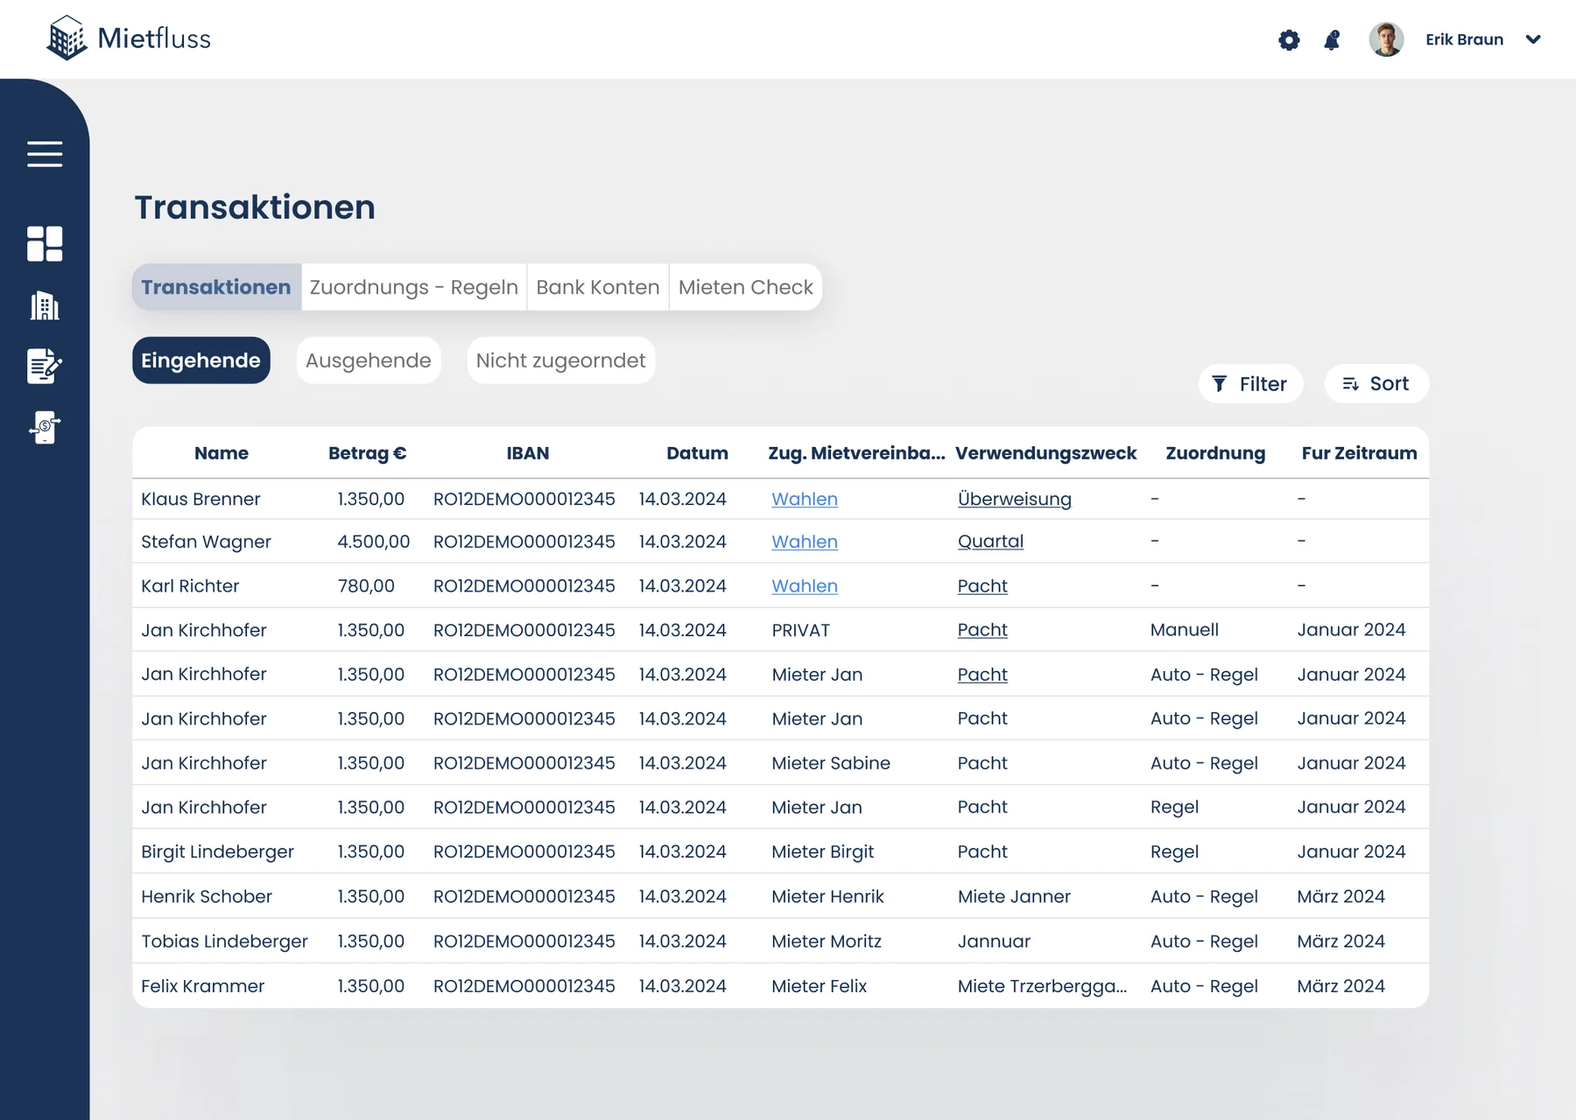Click the Mietfluss building logo
This screenshot has width=1576, height=1120.
pyautogui.click(x=67, y=38)
